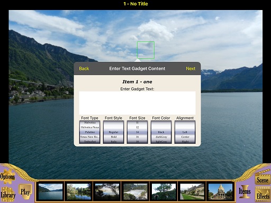This screenshot has width=271, height=203.
Task: Tap the Play shield icon
Action: coord(25,192)
